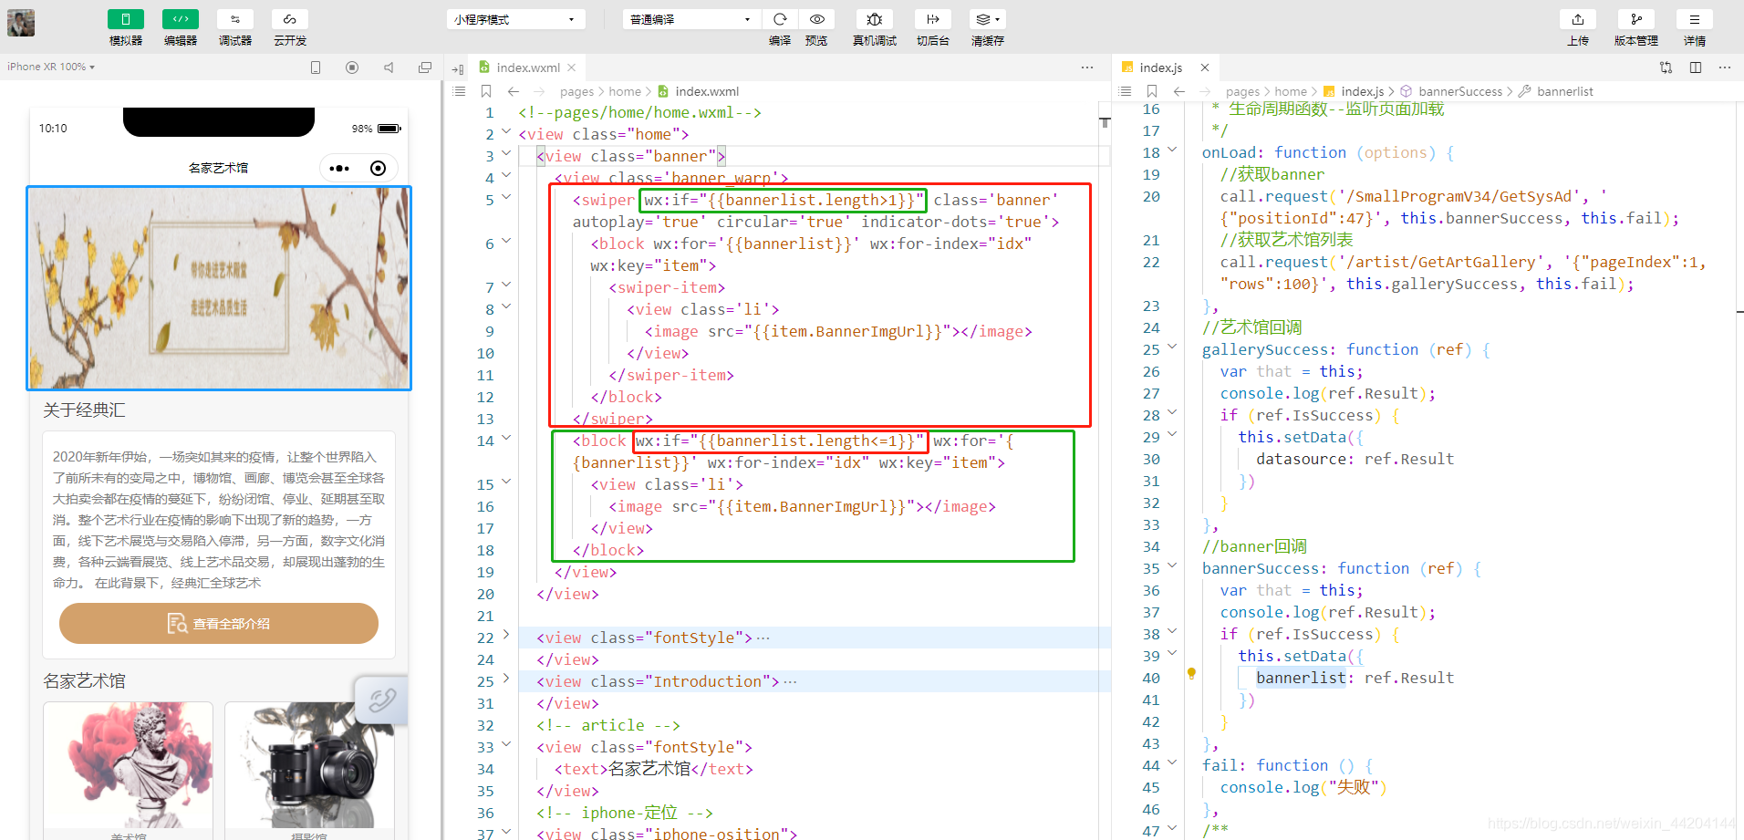
Task: Open 版本管理 version control
Action: click(x=1636, y=19)
